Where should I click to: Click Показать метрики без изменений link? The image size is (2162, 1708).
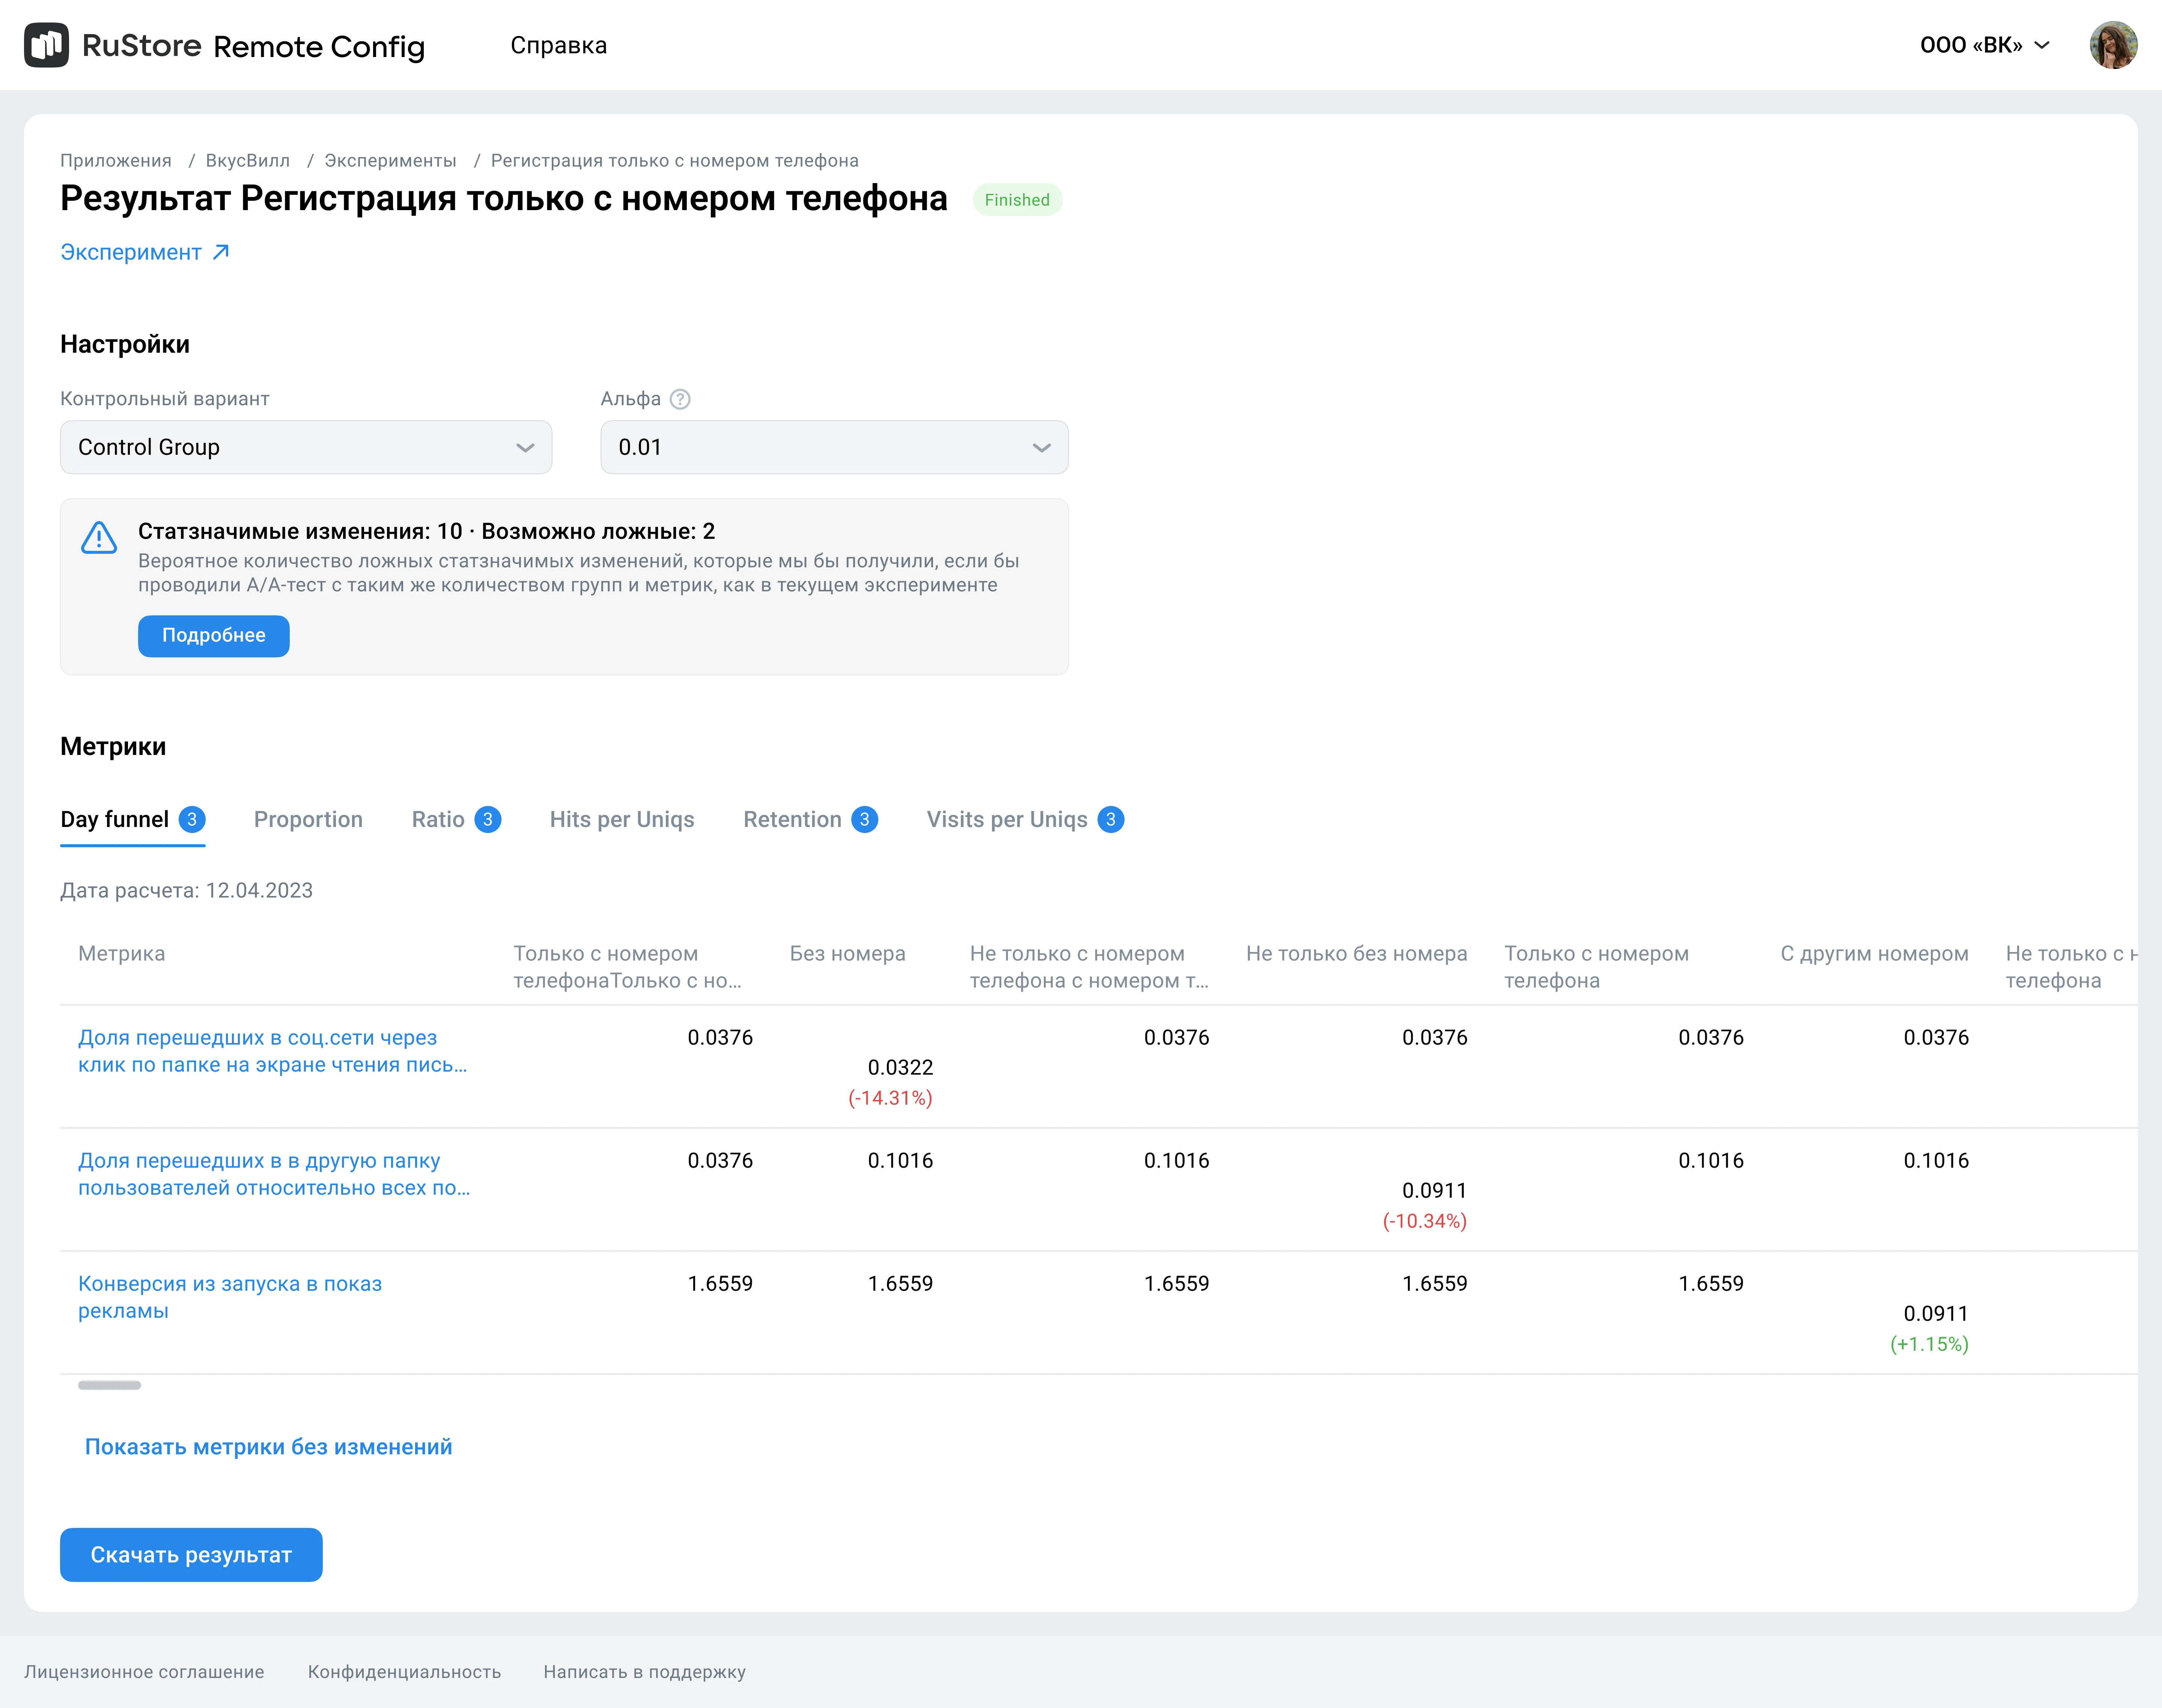(x=268, y=1447)
